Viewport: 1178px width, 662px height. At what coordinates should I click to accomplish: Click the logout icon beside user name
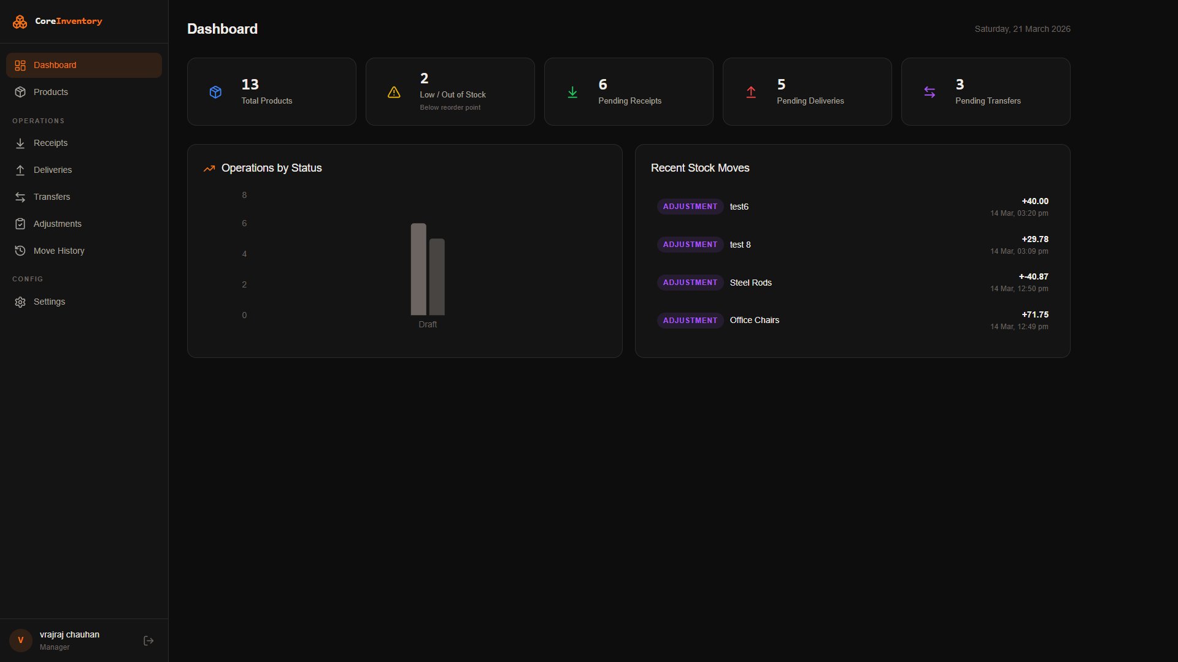tap(148, 641)
